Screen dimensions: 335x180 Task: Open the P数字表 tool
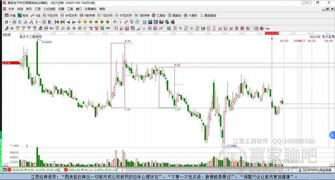(x=87, y=15)
